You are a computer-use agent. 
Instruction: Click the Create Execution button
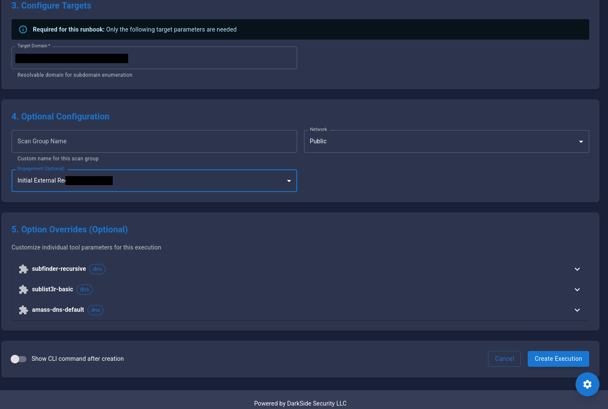[558, 359]
